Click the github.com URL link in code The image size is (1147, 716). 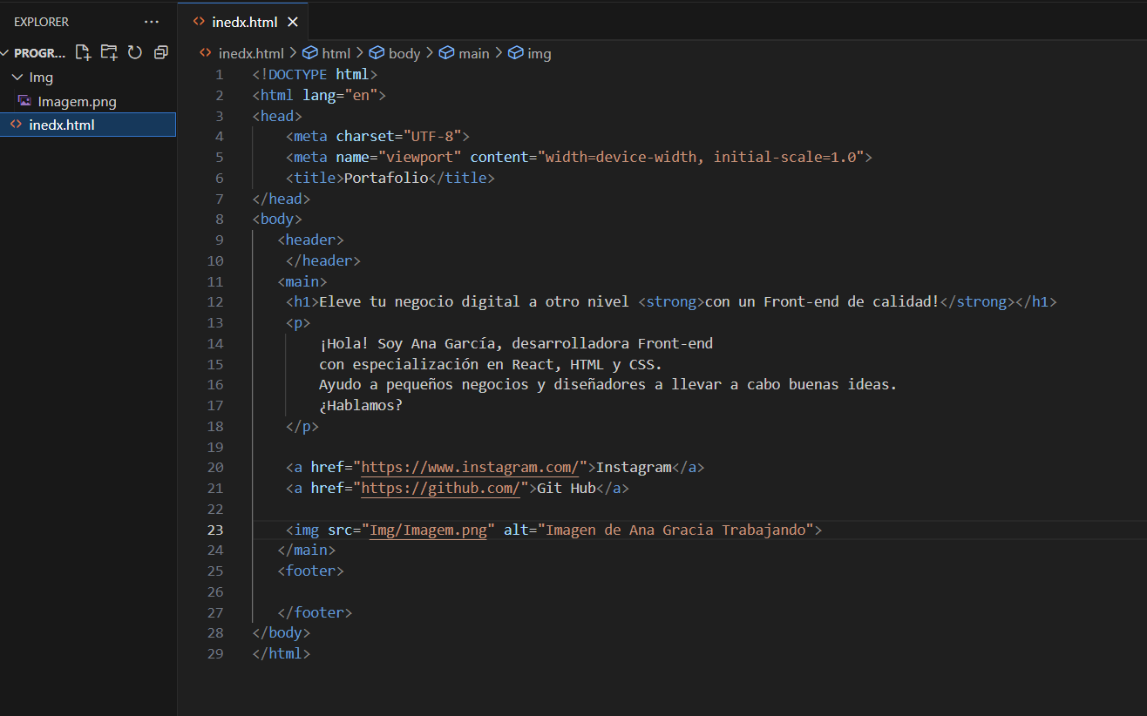[x=440, y=489]
